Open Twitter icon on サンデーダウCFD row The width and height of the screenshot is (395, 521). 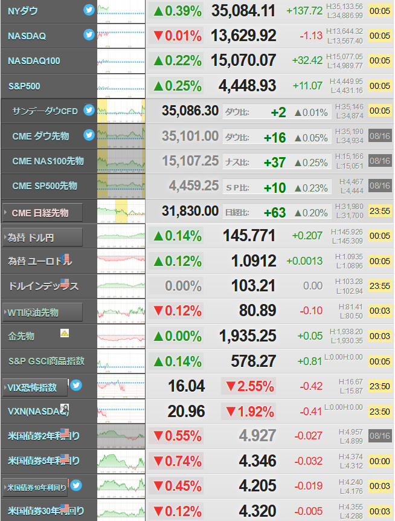[x=89, y=109]
